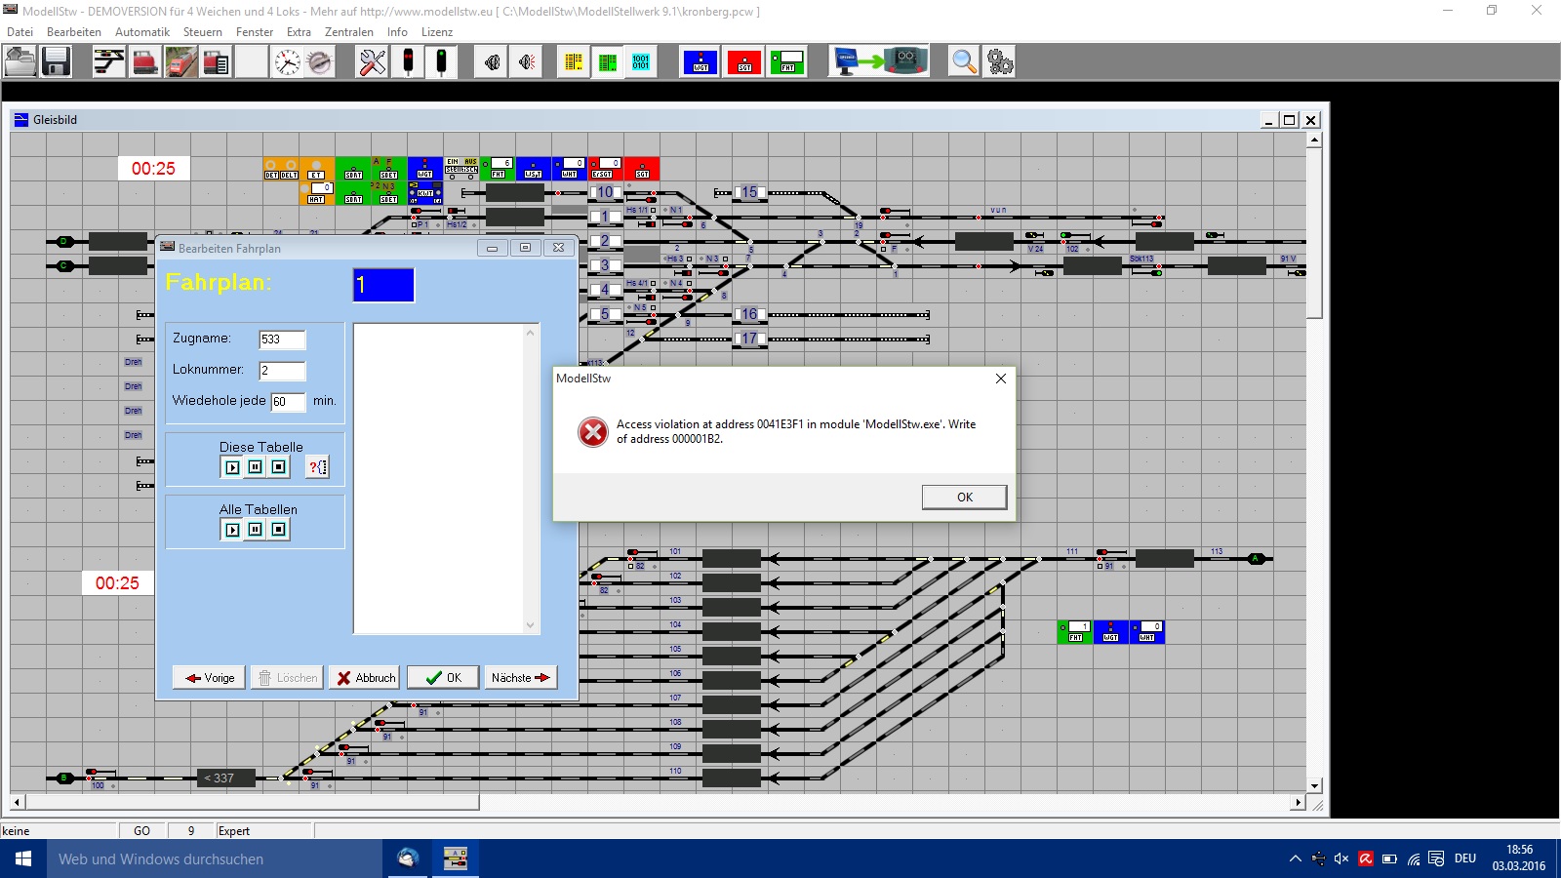This screenshot has width=1561, height=878.
Task: Save layout with the floppy disk icon
Action: click(56, 61)
